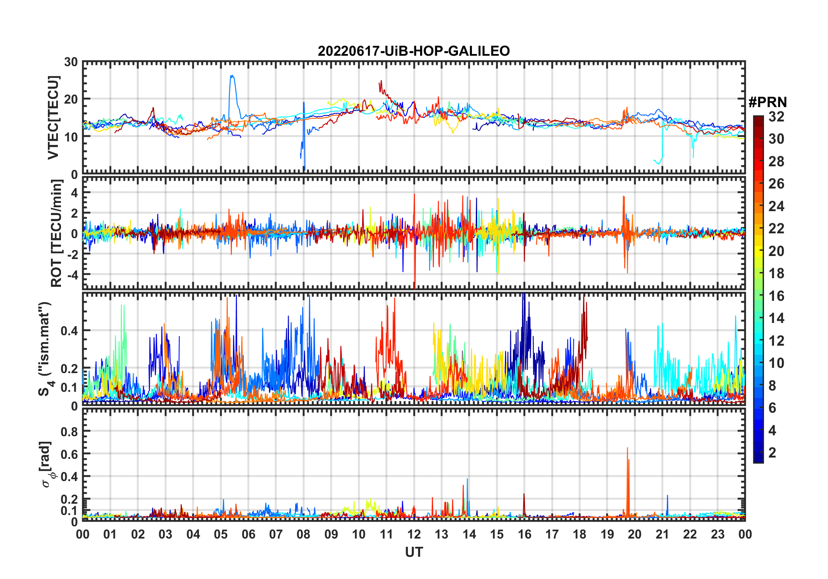828x579 pixels.
Task: Click S4 y-axis tick label 0.4
Action: point(69,330)
